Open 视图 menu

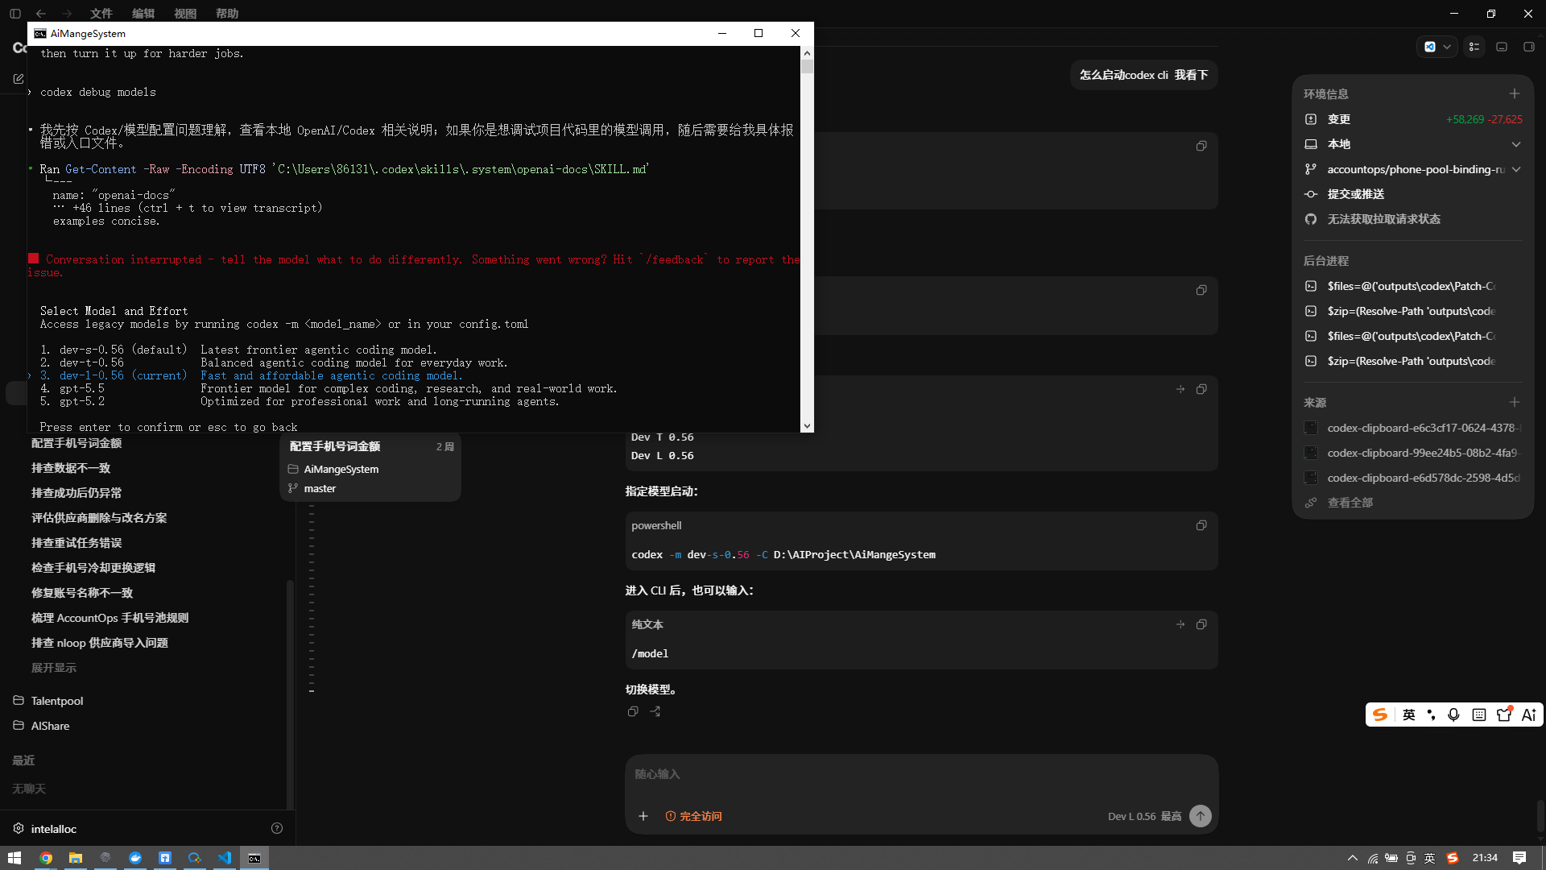(185, 14)
